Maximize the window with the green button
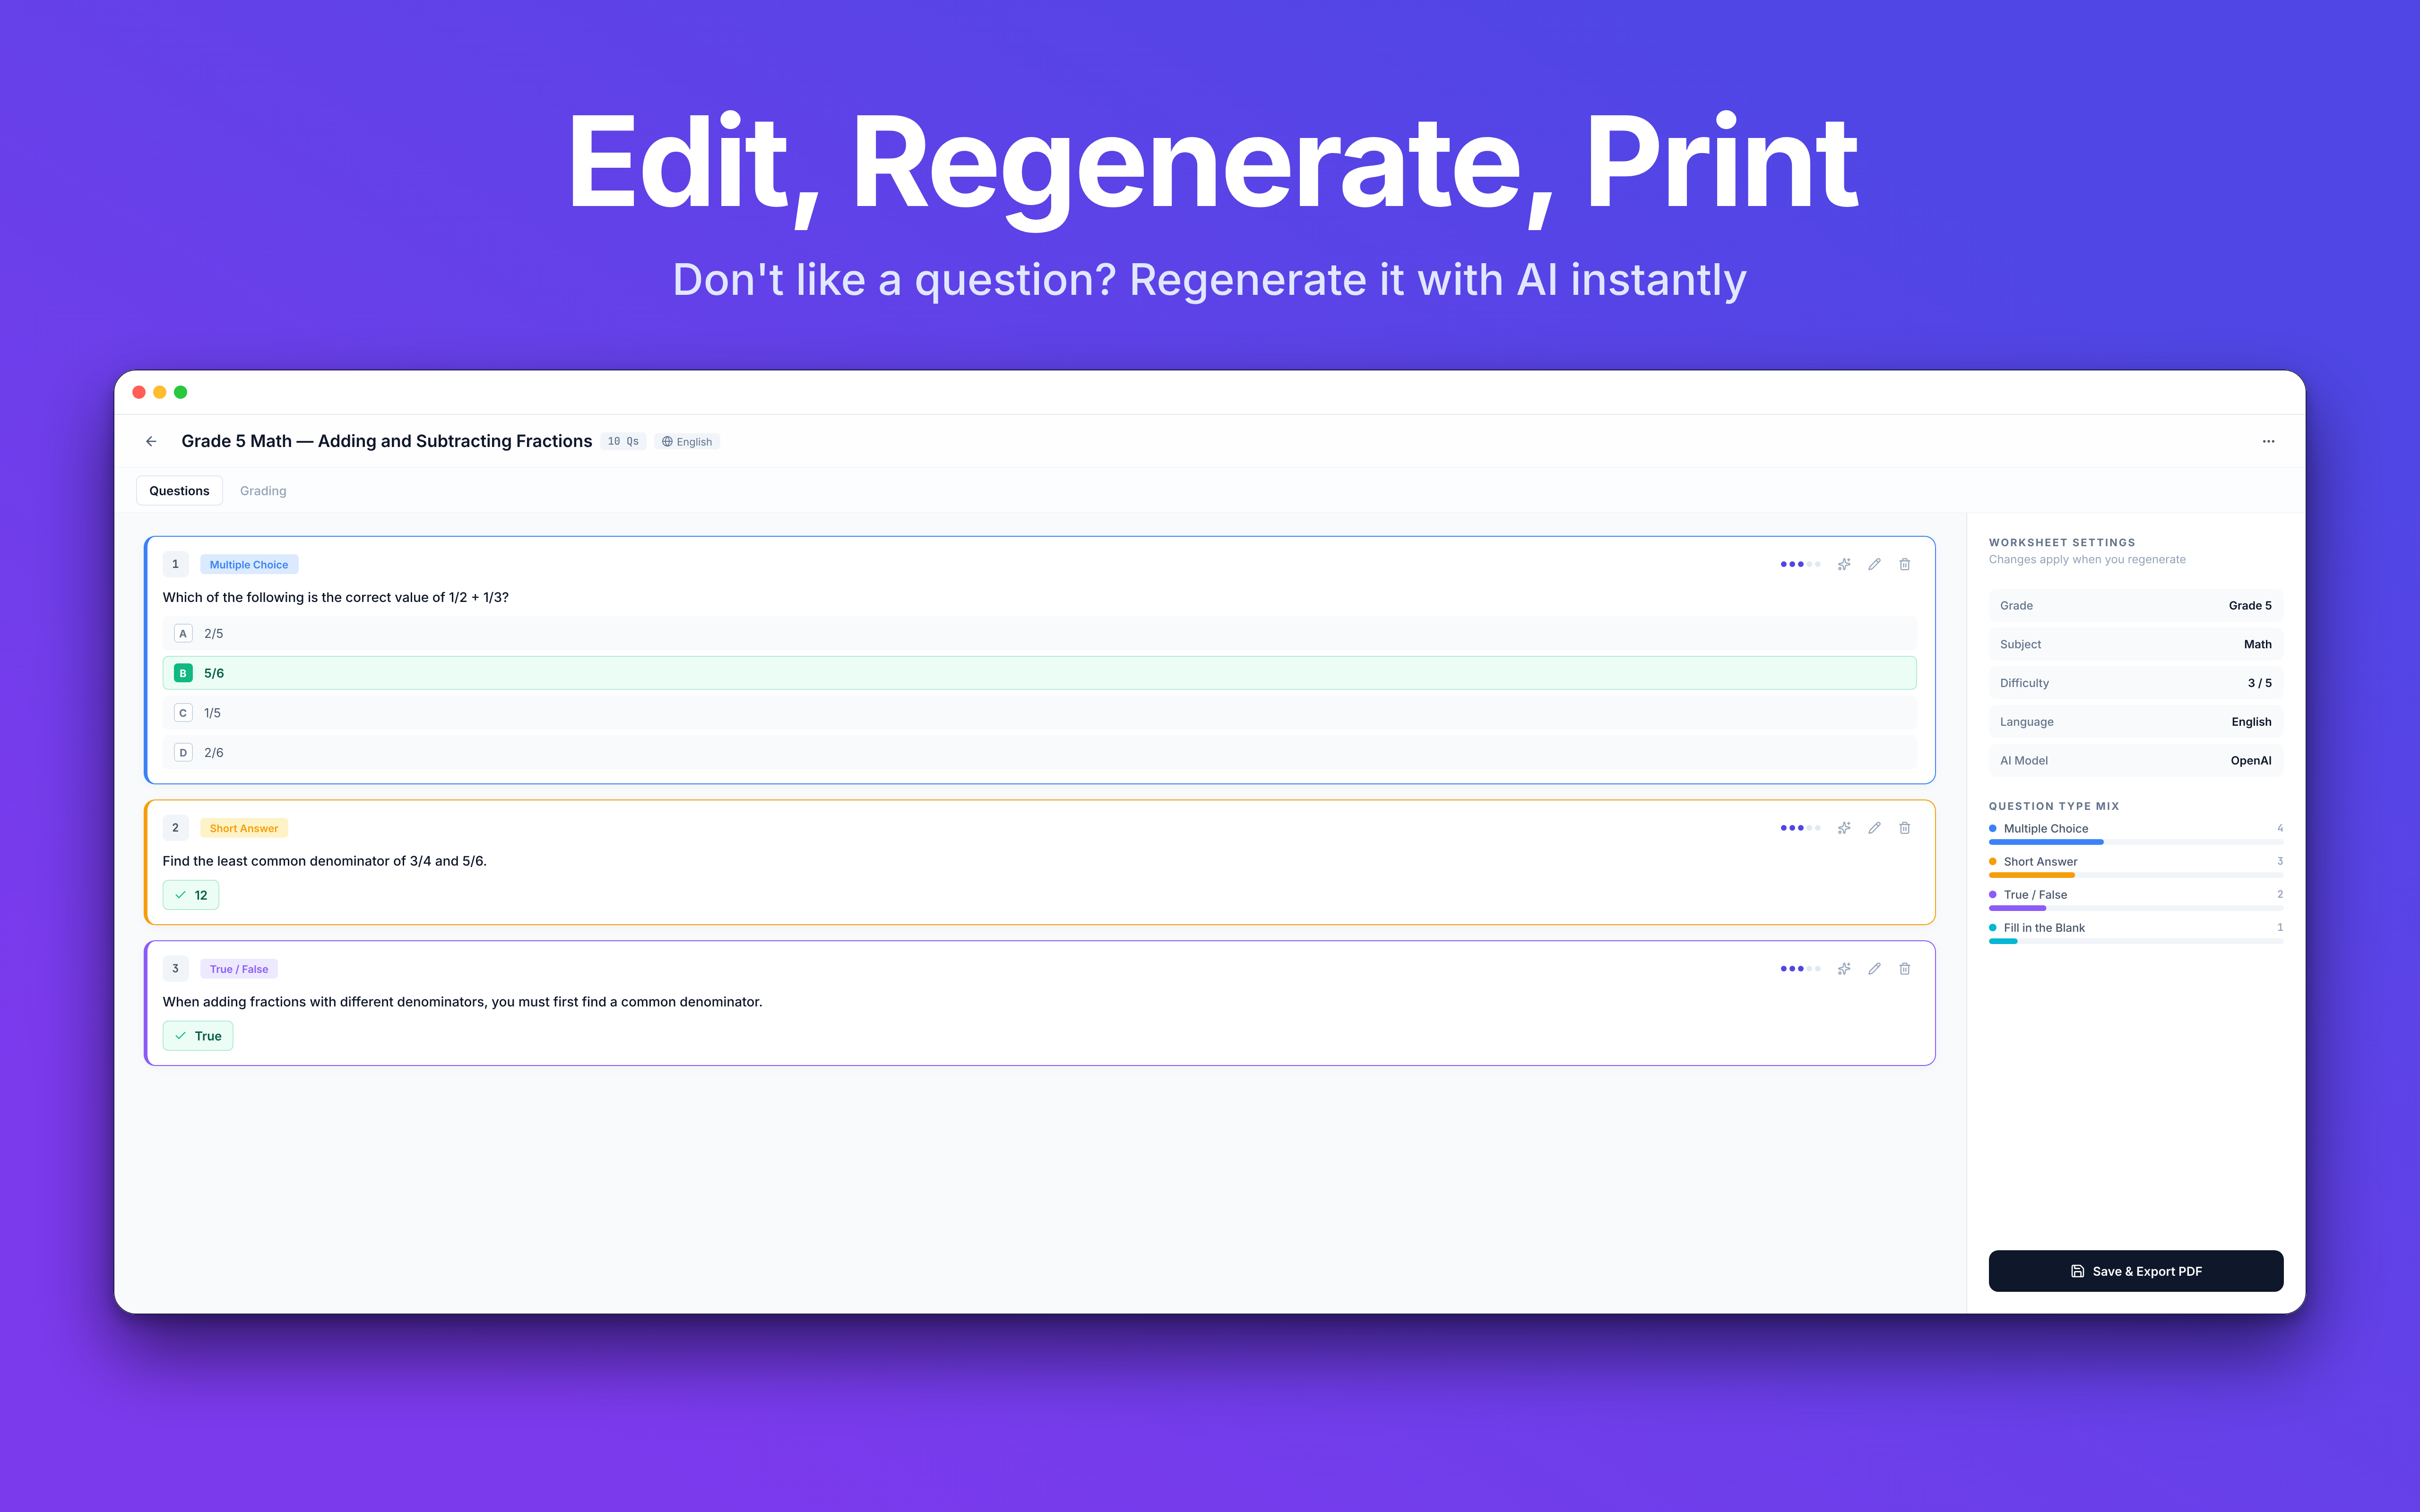This screenshot has width=2420, height=1512. pyautogui.click(x=181, y=392)
